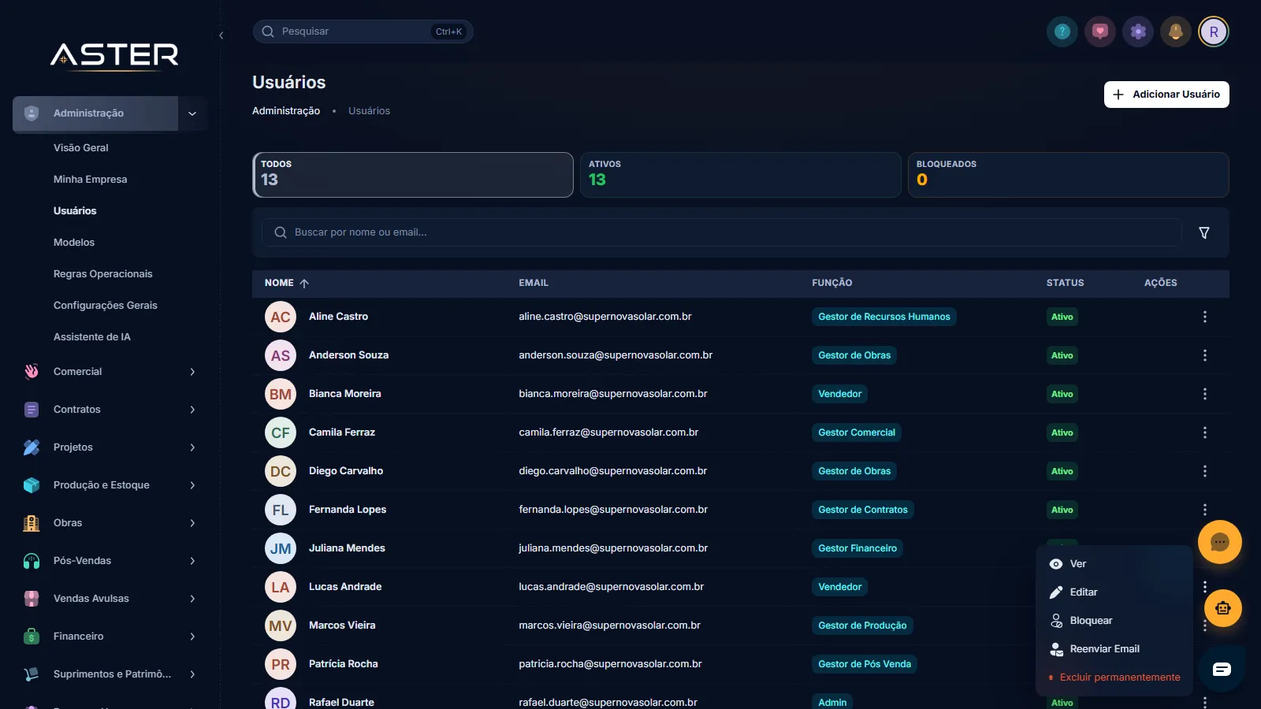This screenshot has height=709, width=1261.
Task: Open the help question-mark icon
Action: click(1062, 32)
